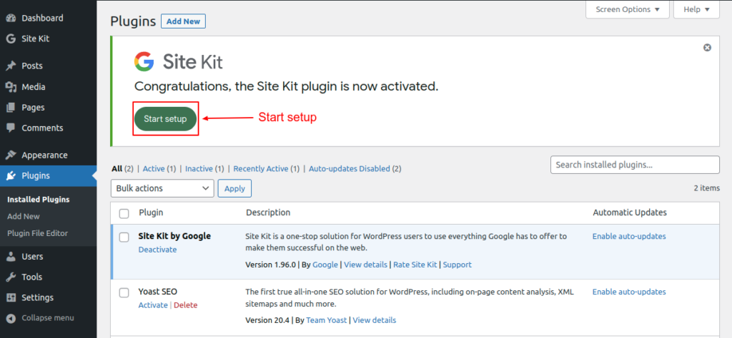Viewport: 732px width, 338px height.
Task: Click the Pages icon in sidebar
Action: (x=11, y=108)
